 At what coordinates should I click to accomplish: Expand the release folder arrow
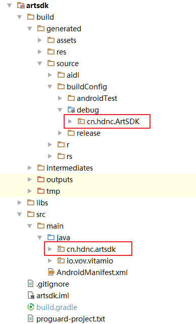pyautogui.click(x=60, y=133)
